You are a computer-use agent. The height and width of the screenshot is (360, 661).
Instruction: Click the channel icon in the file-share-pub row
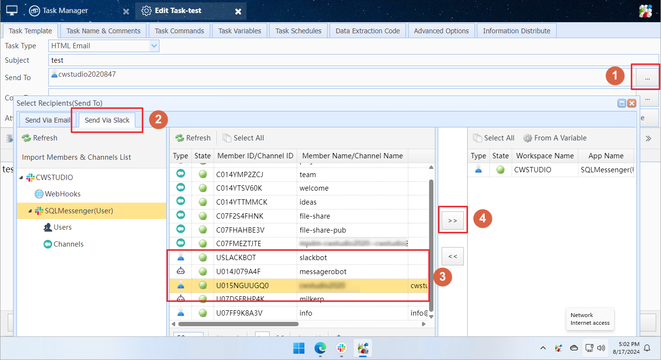point(181,230)
